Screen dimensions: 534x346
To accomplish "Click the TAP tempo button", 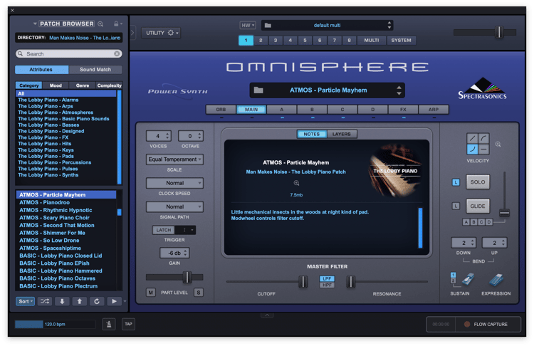I will 128,324.
